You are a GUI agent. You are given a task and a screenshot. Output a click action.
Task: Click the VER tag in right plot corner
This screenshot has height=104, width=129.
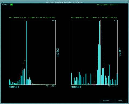(116, 21)
